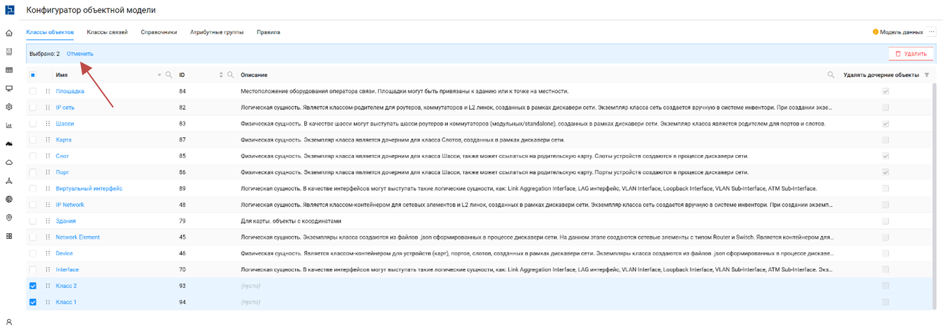Open filter for Удалять дочерние объекты column
Screen dimensions: 943x332
tap(927, 75)
